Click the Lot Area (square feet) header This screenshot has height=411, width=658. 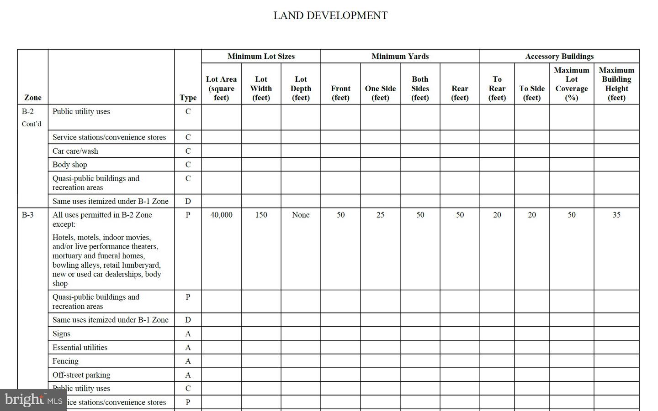pyautogui.click(x=221, y=88)
